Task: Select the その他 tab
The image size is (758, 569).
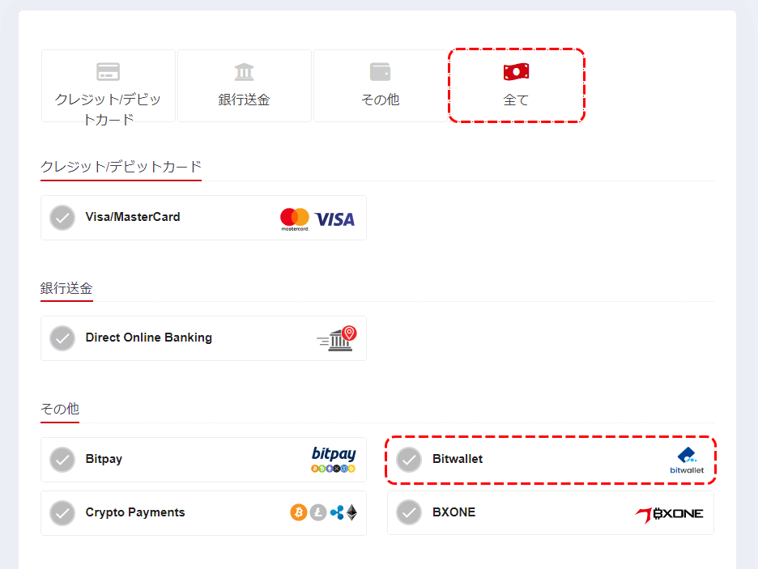Action: 381,86
